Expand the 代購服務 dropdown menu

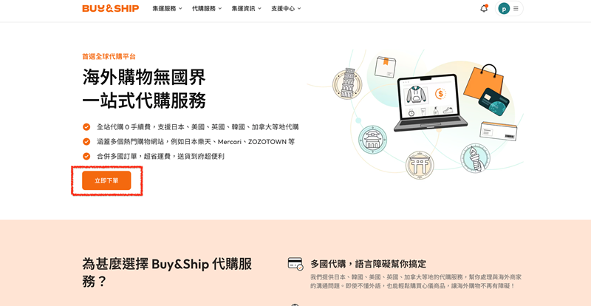point(207,8)
